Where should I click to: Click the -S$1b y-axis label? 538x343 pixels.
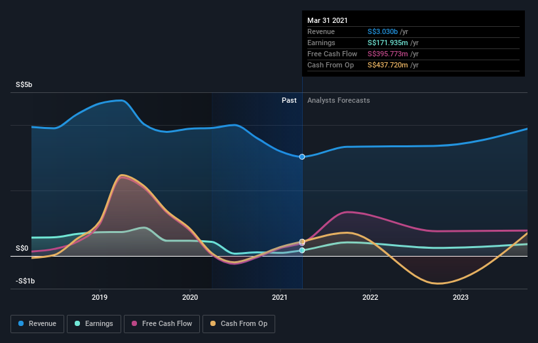click(25, 281)
